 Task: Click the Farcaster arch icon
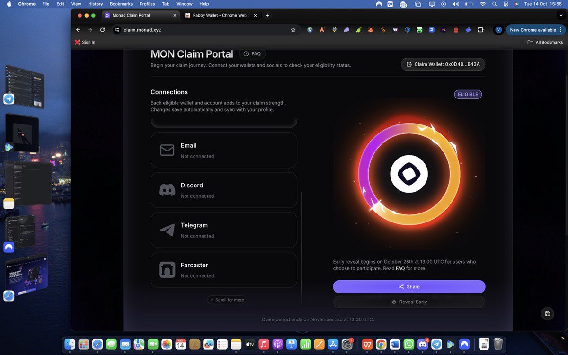(167, 270)
